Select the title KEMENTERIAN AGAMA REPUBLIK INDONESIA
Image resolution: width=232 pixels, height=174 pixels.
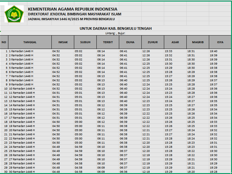[73, 9]
